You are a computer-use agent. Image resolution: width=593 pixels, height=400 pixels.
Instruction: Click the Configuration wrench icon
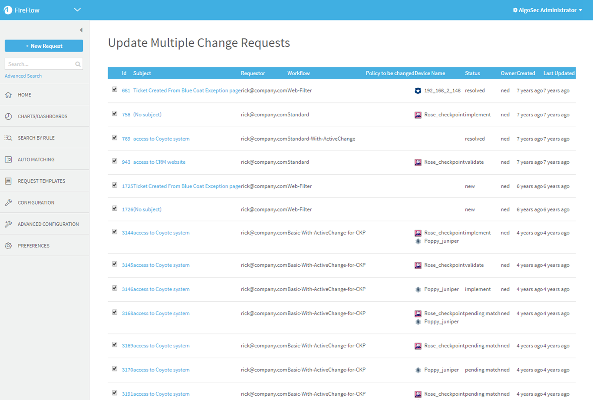pyautogui.click(x=8, y=202)
